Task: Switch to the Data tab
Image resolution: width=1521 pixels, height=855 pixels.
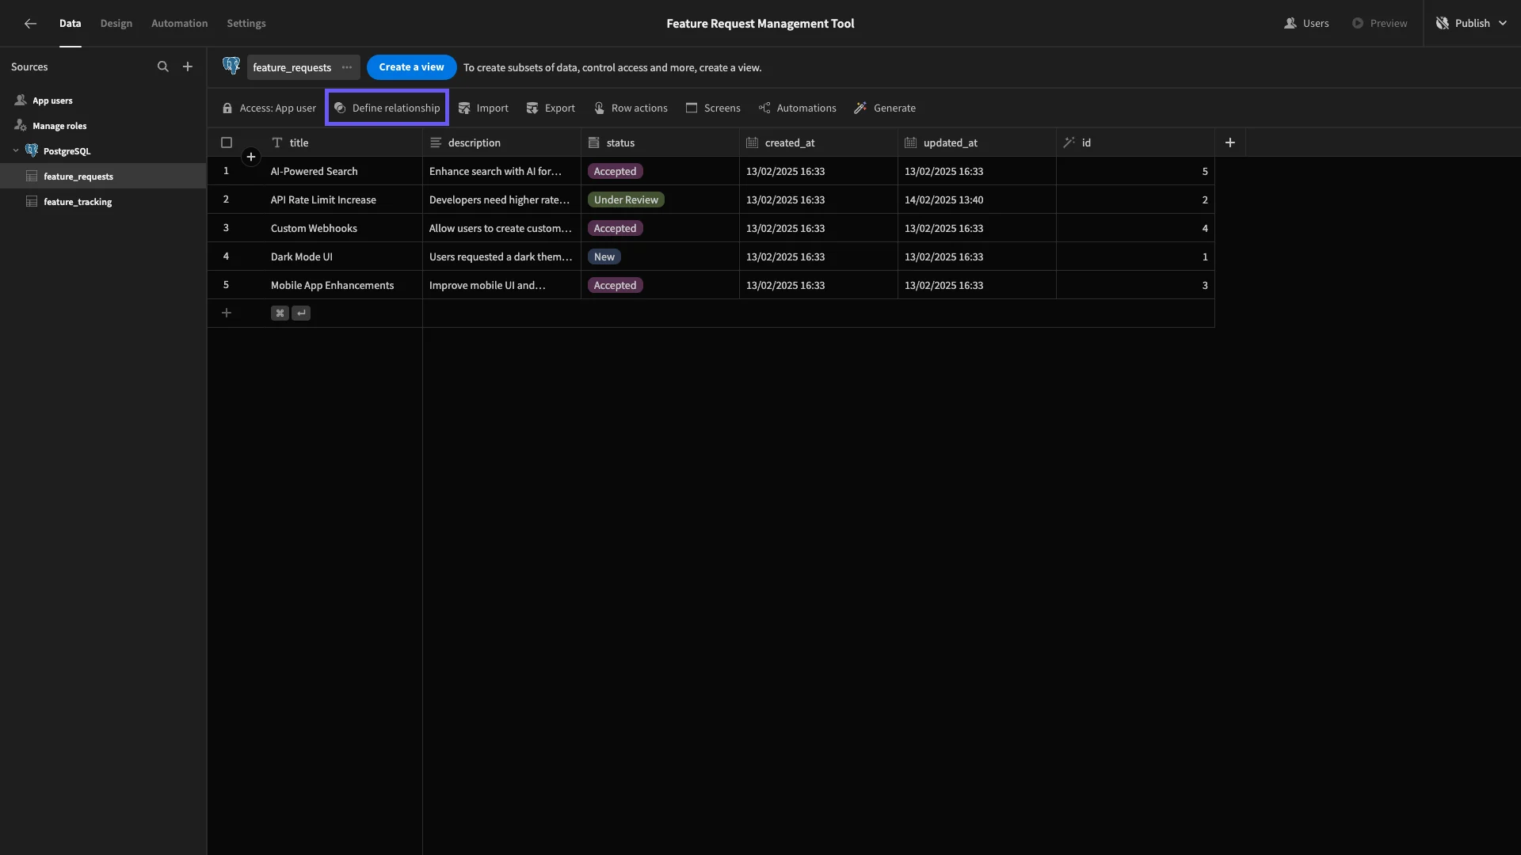Action: click(x=70, y=24)
